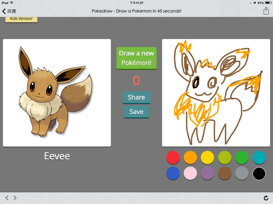273x204 pixels.
Task: Select the brown color swatch
Action: click(x=224, y=173)
